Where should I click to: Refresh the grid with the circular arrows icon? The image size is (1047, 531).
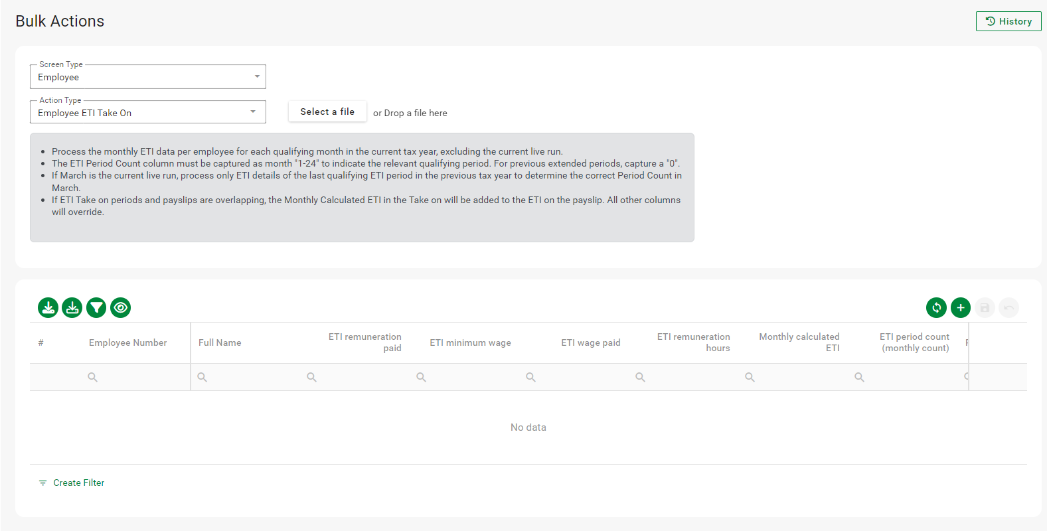pos(936,307)
